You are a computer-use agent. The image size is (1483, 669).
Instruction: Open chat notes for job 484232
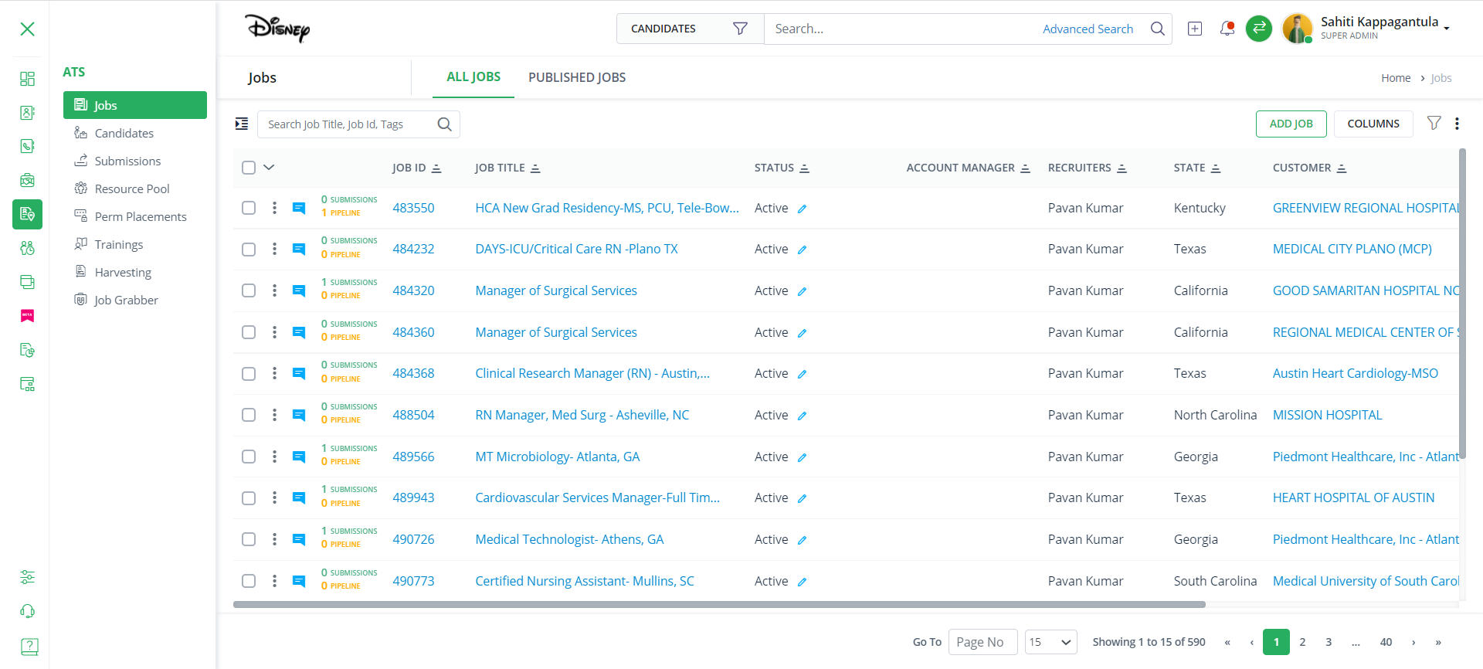pyautogui.click(x=299, y=249)
